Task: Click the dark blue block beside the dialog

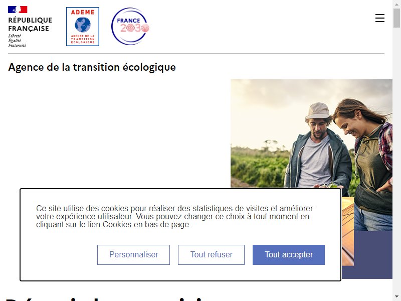Action: (x=367, y=255)
